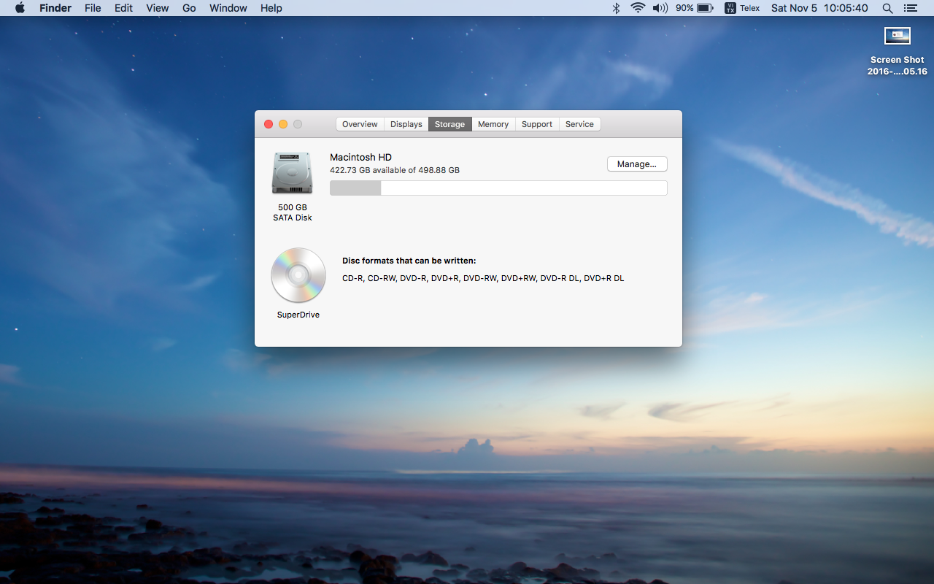This screenshot has width=934, height=584.
Task: Go to the Service tab
Action: pos(579,124)
